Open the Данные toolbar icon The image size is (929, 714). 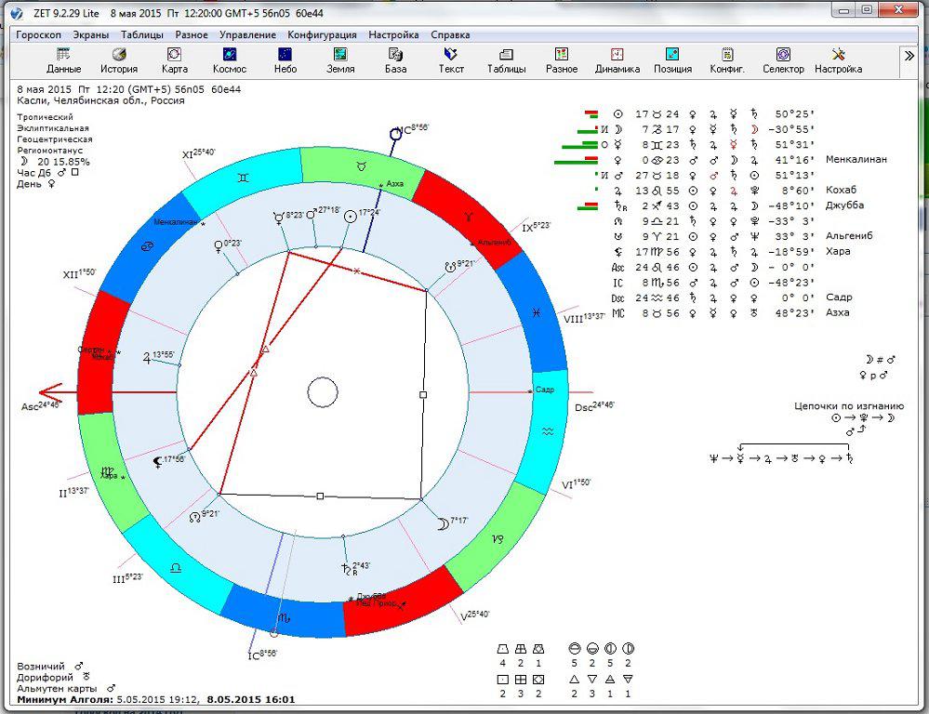pyautogui.click(x=63, y=61)
